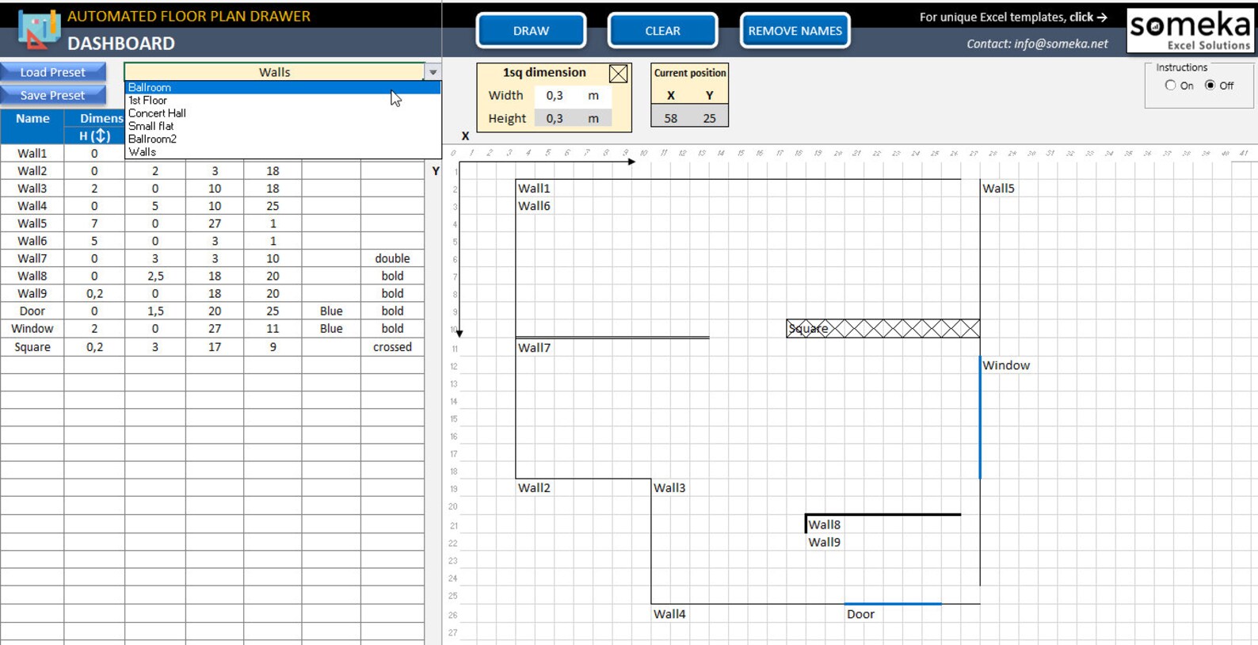1258x645 pixels.
Task: Select the Wall1 name cell in table
Action: (32, 153)
